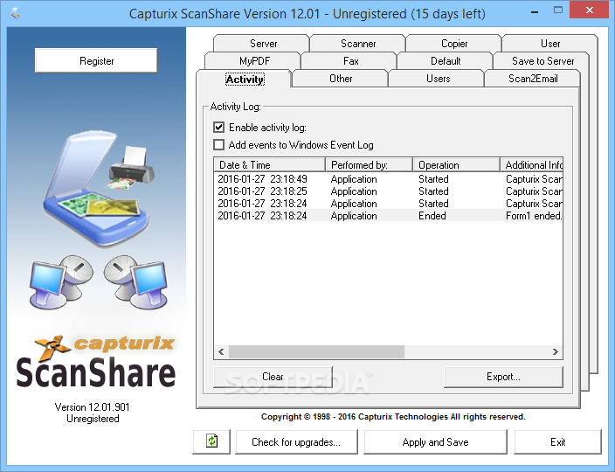This screenshot has height=472, width=615.
Task: Open the Users tab
Action: [438, 79]
